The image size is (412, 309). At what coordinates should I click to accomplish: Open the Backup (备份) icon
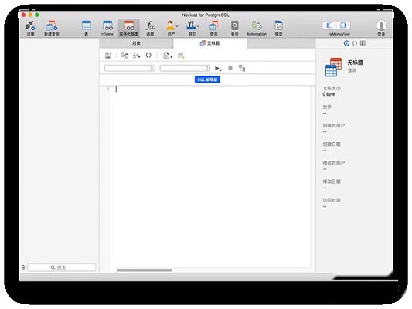pyautogui.click(x=235, y=25)
